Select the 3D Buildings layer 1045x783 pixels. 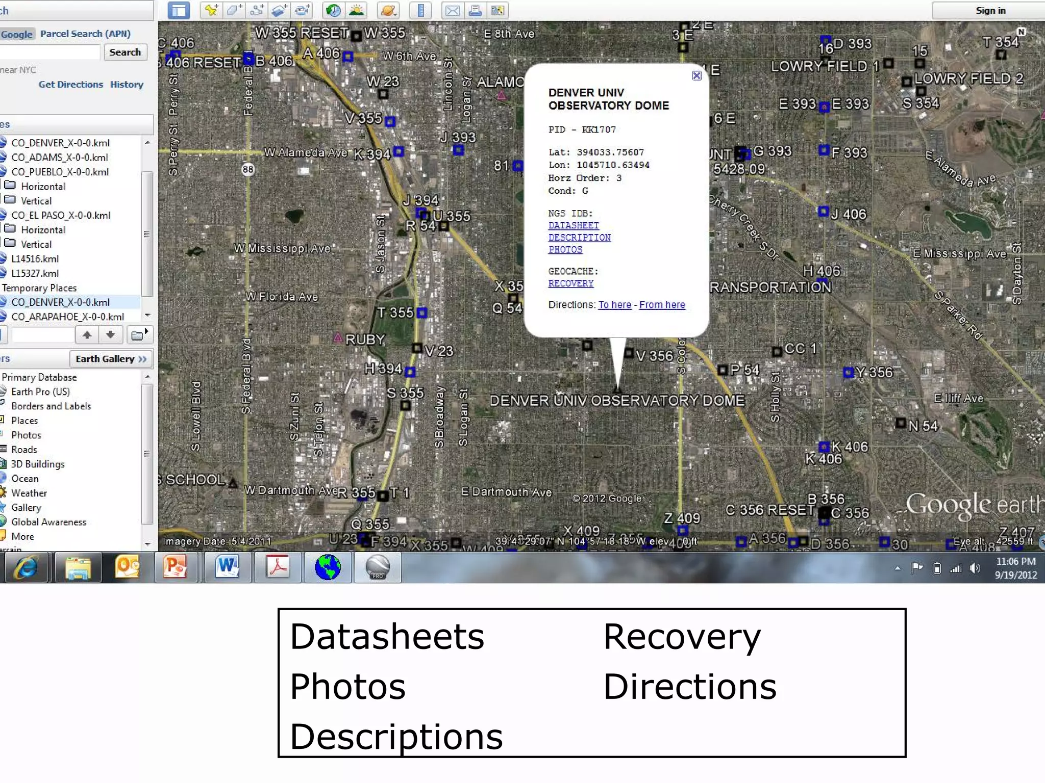38,464
